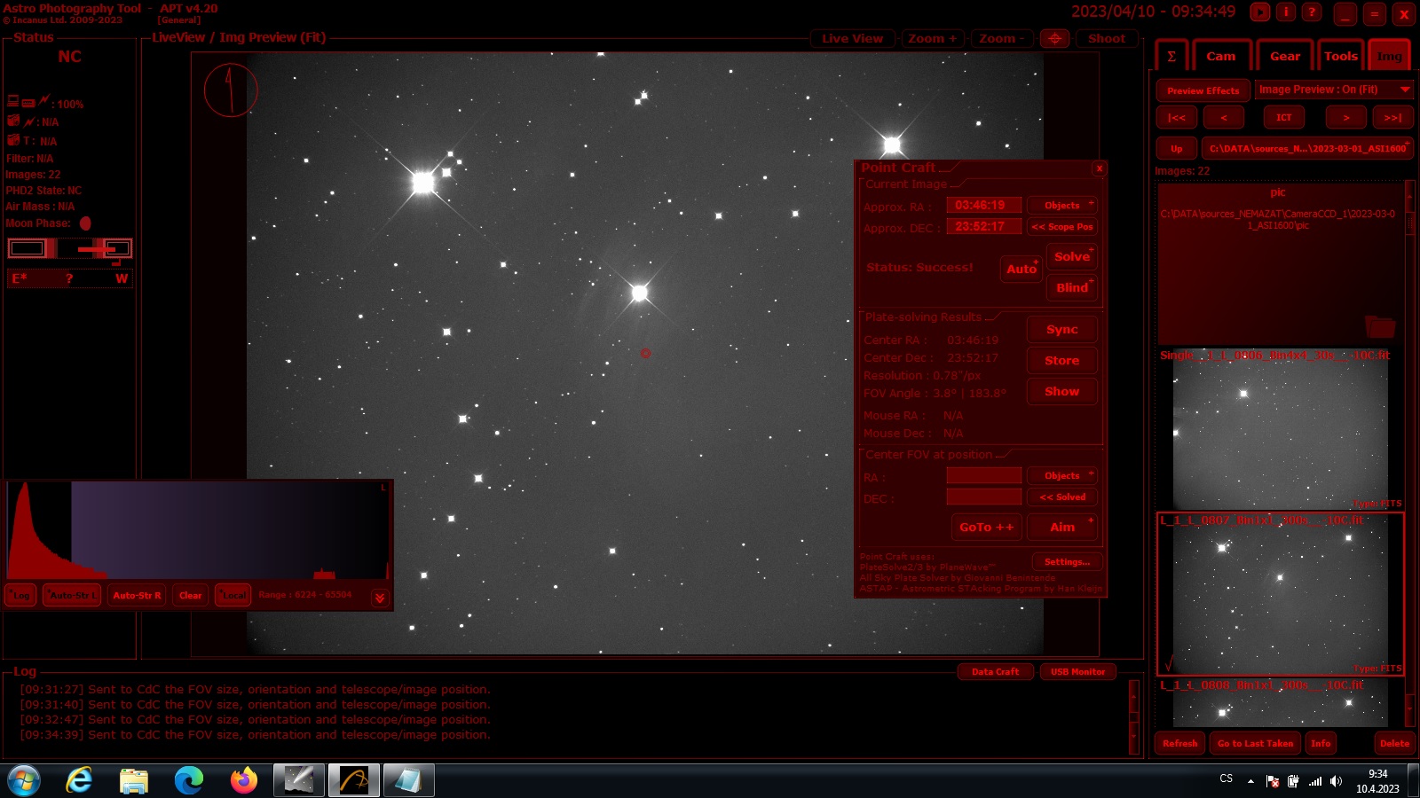
Task: Click the E/W pier side selector bar
Action: coord(69,278)
